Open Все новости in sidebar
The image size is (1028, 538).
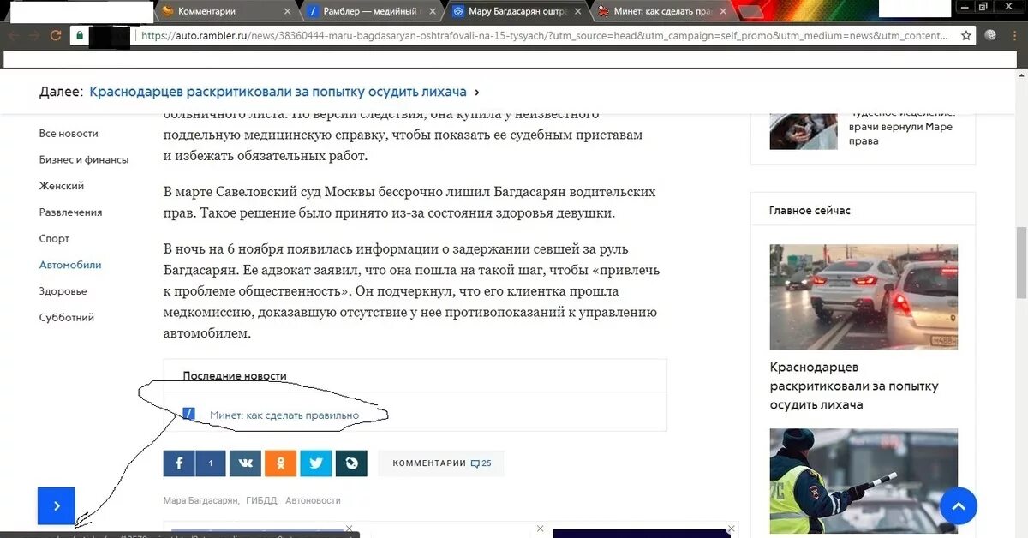coord(69,133)
